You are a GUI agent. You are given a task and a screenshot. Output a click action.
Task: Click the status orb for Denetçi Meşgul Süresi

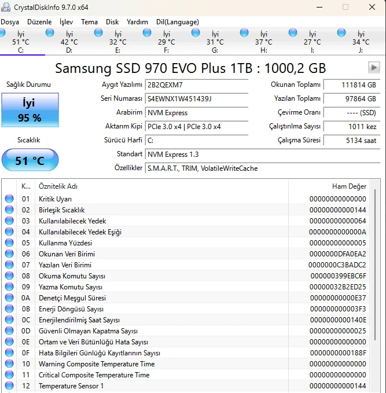(9, 297)
